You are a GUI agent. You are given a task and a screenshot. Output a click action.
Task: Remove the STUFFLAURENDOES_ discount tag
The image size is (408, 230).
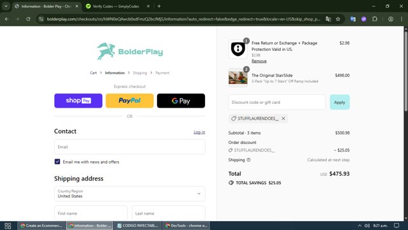283,119
